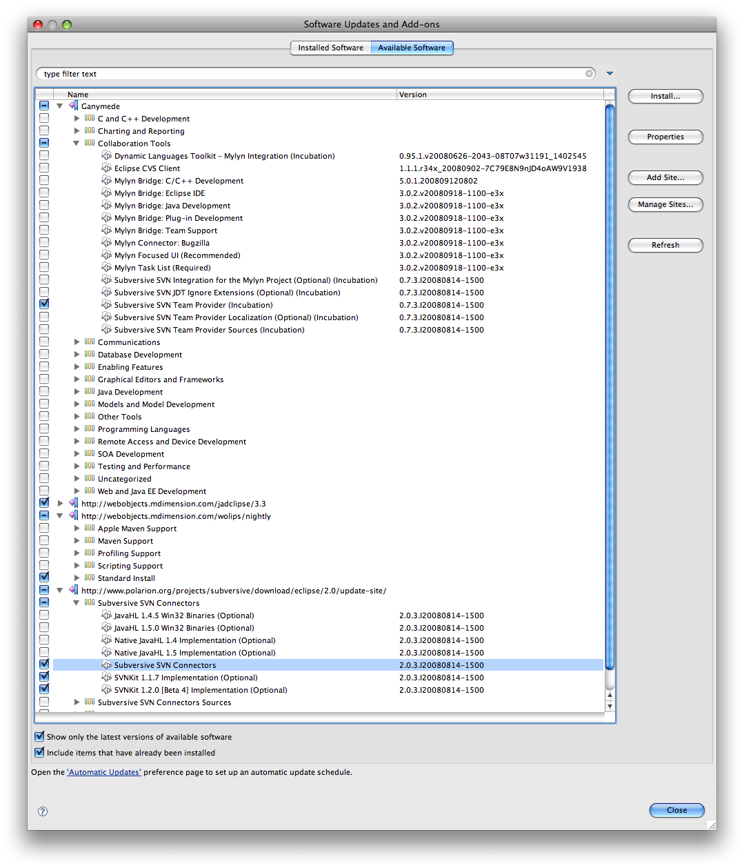Expand the Subversive SVN Connectors Sources category

point(77,702)
